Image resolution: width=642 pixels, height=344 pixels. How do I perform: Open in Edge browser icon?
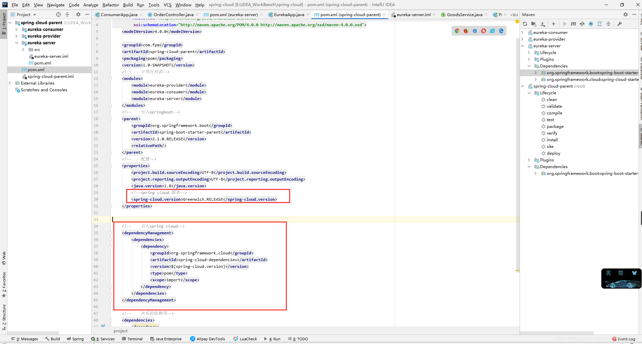(501, 31)
